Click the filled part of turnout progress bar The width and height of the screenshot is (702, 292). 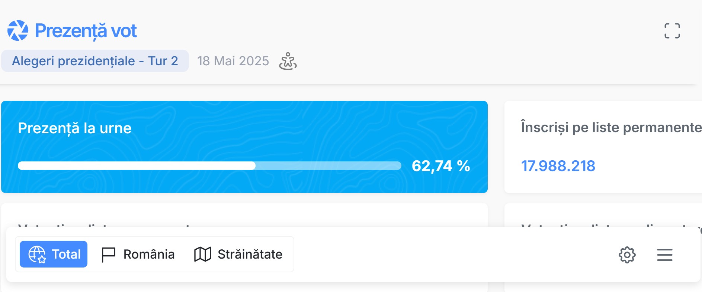(x=137, y=166)
